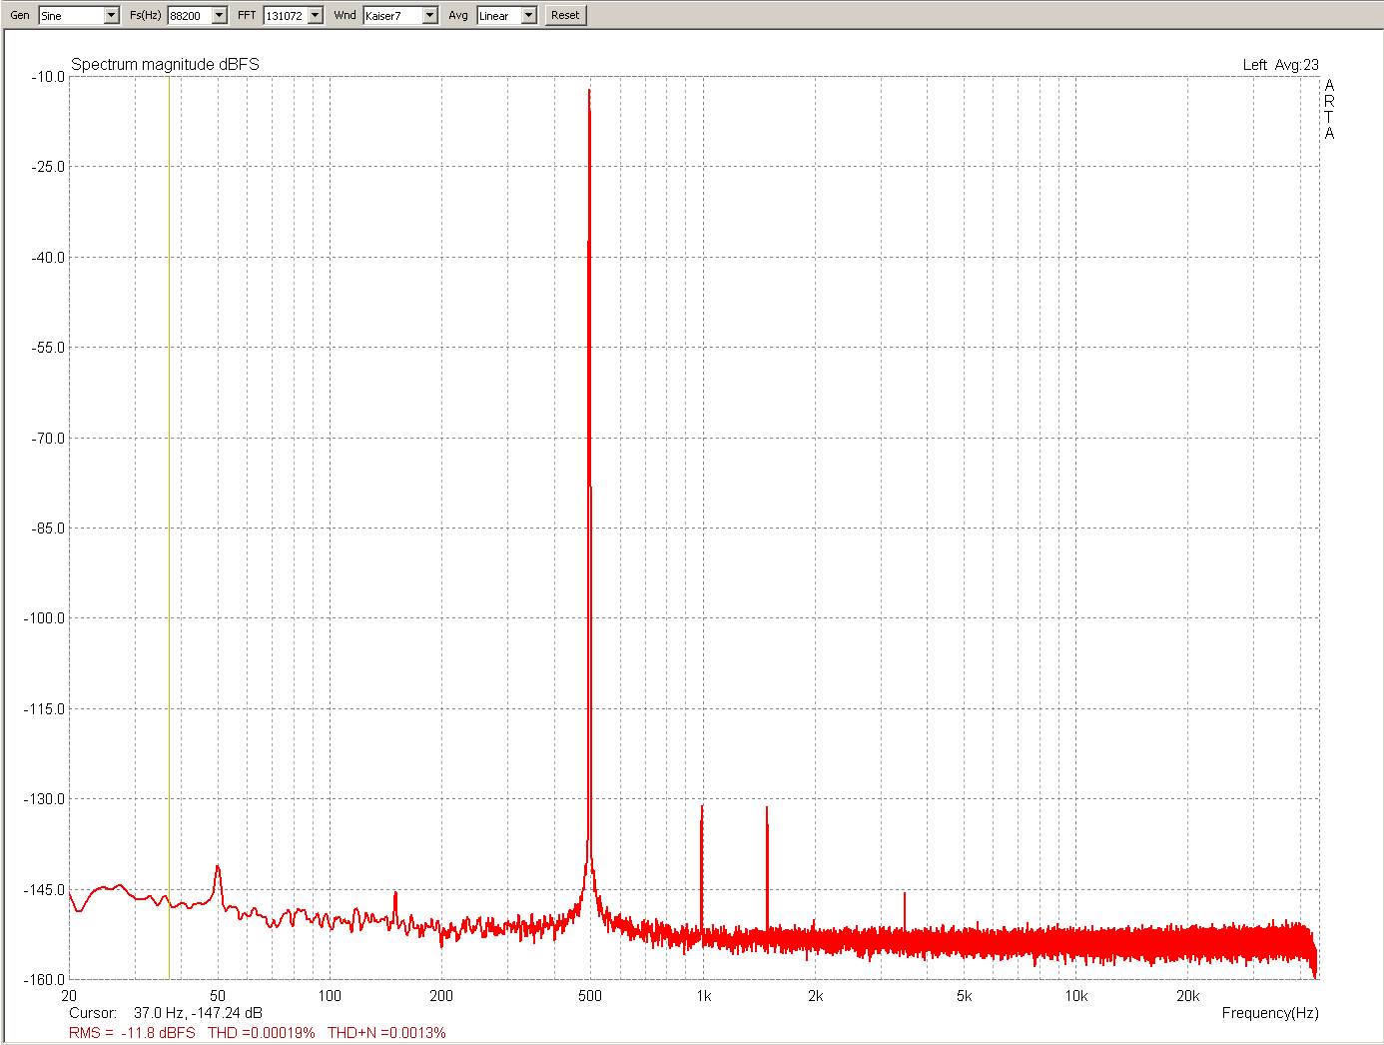Click the 'Frequency(Hz)' axis label
The width and height of the screenshot is (1384, 1045).
point(1270,1013)
